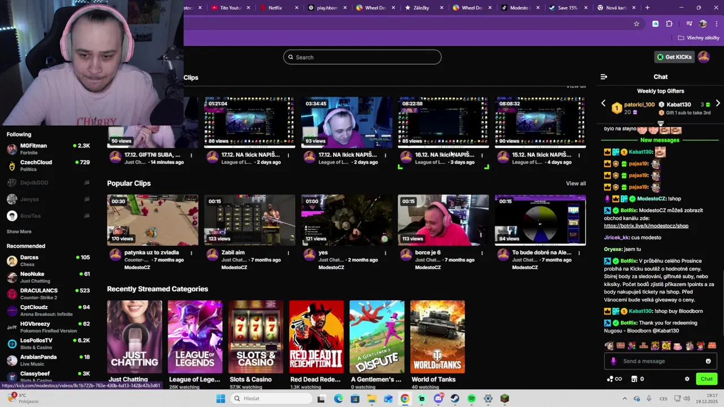Open options menu for the 'yes' clip
This screenshot has width=724, height=407.
(x=385, y=253)
